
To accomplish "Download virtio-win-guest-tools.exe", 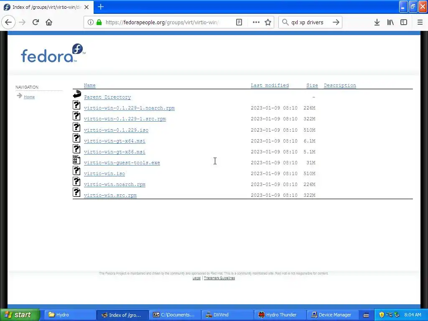I will coord(122,163).
